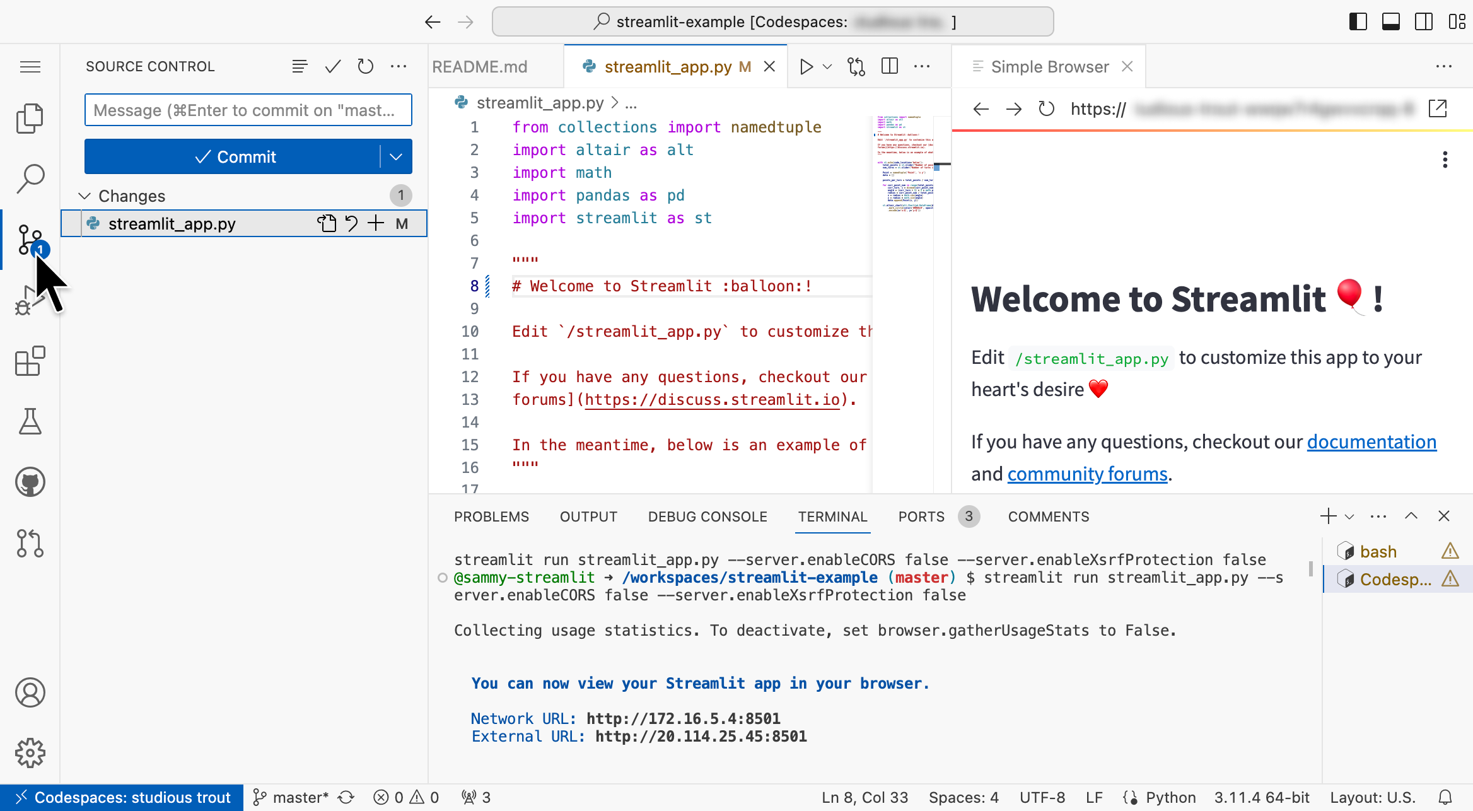Viewport: 1473px width, 811px height.
Task: Reload the Simple Browser page
Action: tap(1046, 109)
